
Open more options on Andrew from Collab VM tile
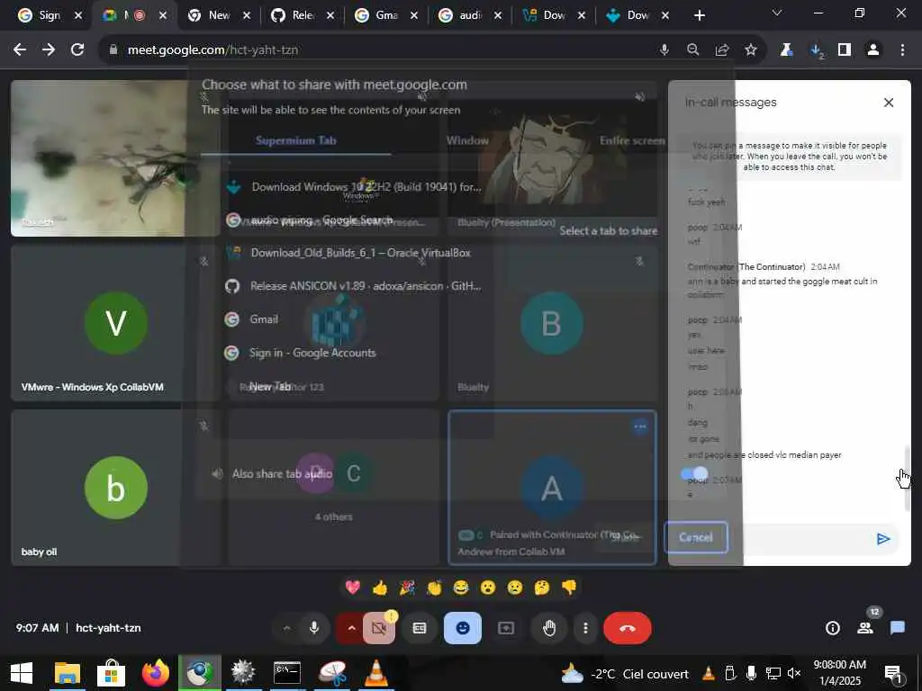click(x=640, y=426)
